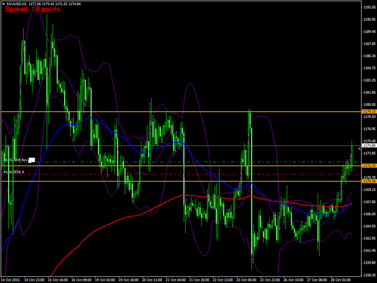Screen dimensions: 377x283
Task: Click the 1158.20 price on the scale
Action: point(369,275)
